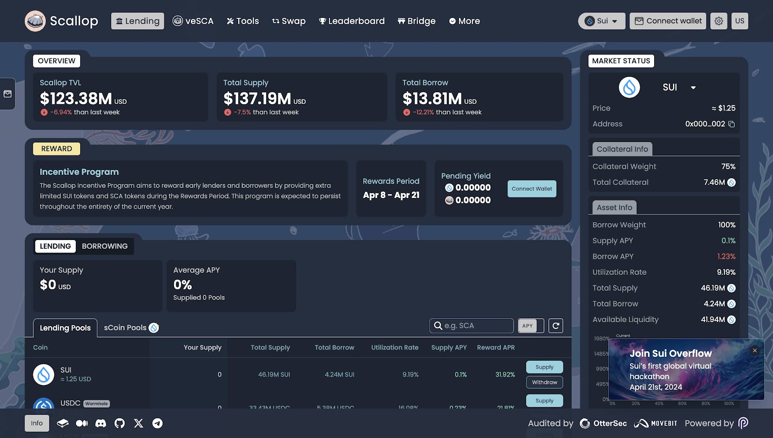Click the Wormhole tag next to USDC
This screenshot has width=773, height=438.
(x=97, y=404)
